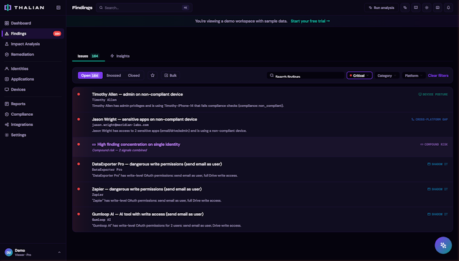Click jason.wright@meridian-labs.com text
The height and width of the screenshot is (261, 459).
[x=121, y=125]
